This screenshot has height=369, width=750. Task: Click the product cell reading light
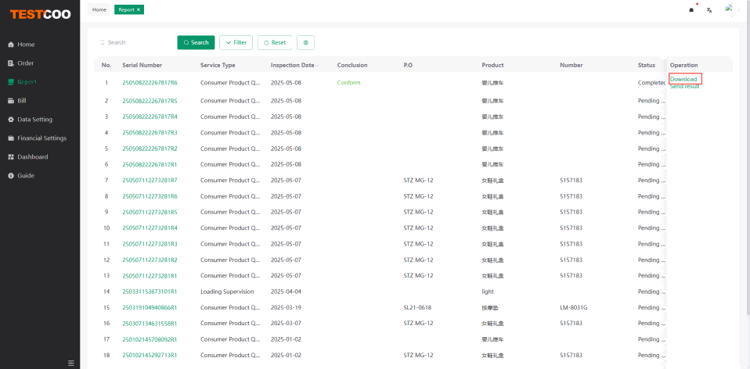click(x=488, y=291)
